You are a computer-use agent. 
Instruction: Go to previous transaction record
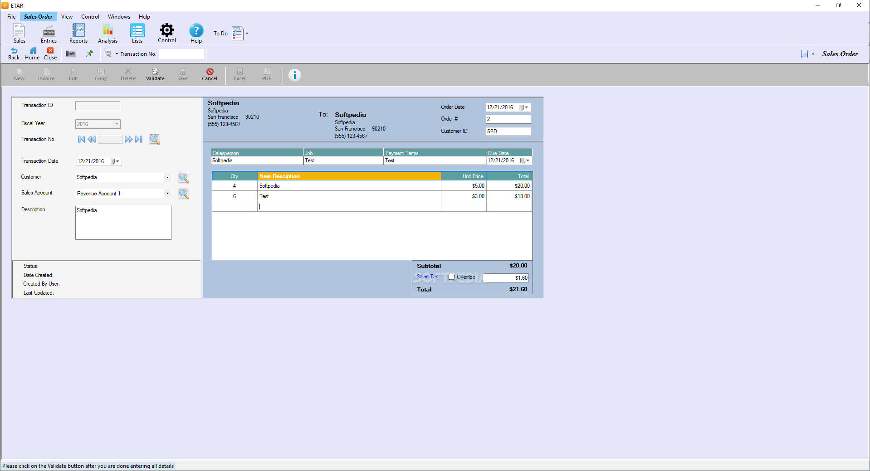[x=92, y=139]
